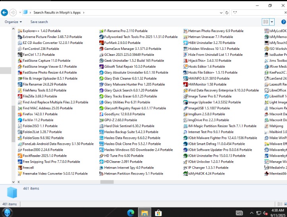Click the horizontal scrollbar thumb
287x217 pixels.
coord(107,182)
